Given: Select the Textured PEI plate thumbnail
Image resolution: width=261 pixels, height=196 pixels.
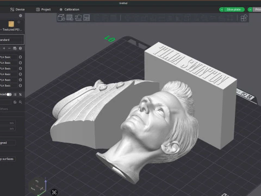Looking at the screenshot, I should coord(11,24).
